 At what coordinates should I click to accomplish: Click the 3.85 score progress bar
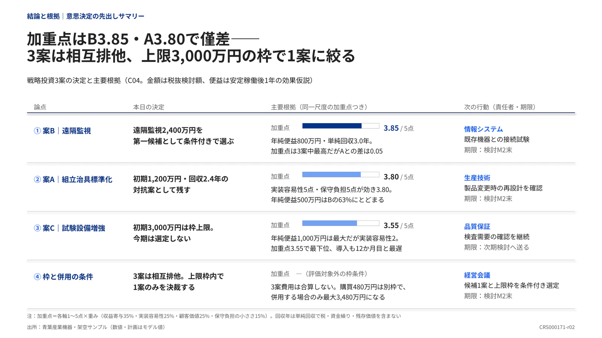point(341,126)
